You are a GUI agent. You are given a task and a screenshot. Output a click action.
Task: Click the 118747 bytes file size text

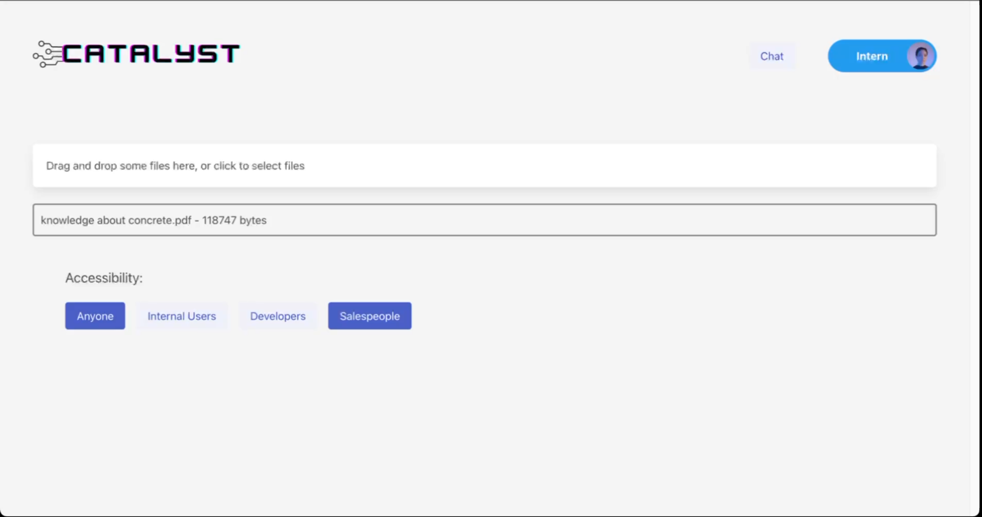234,221
